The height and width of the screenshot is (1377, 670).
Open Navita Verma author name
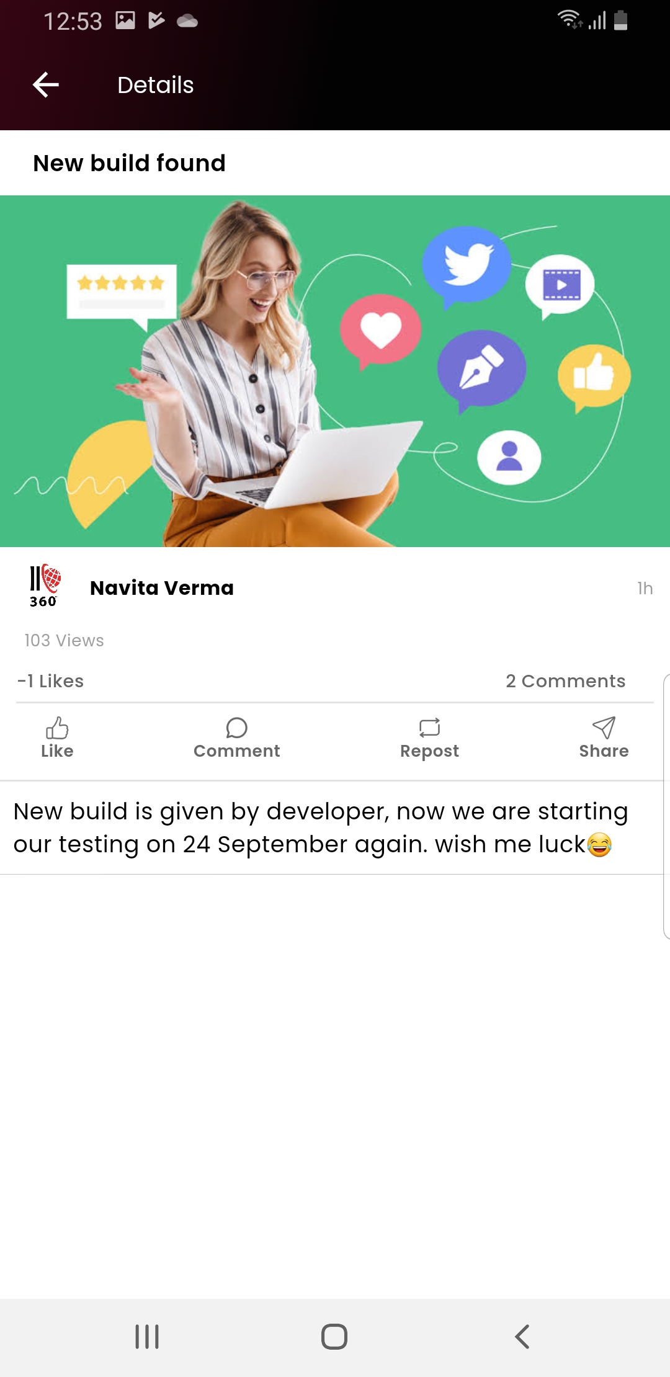click(162, 587)
